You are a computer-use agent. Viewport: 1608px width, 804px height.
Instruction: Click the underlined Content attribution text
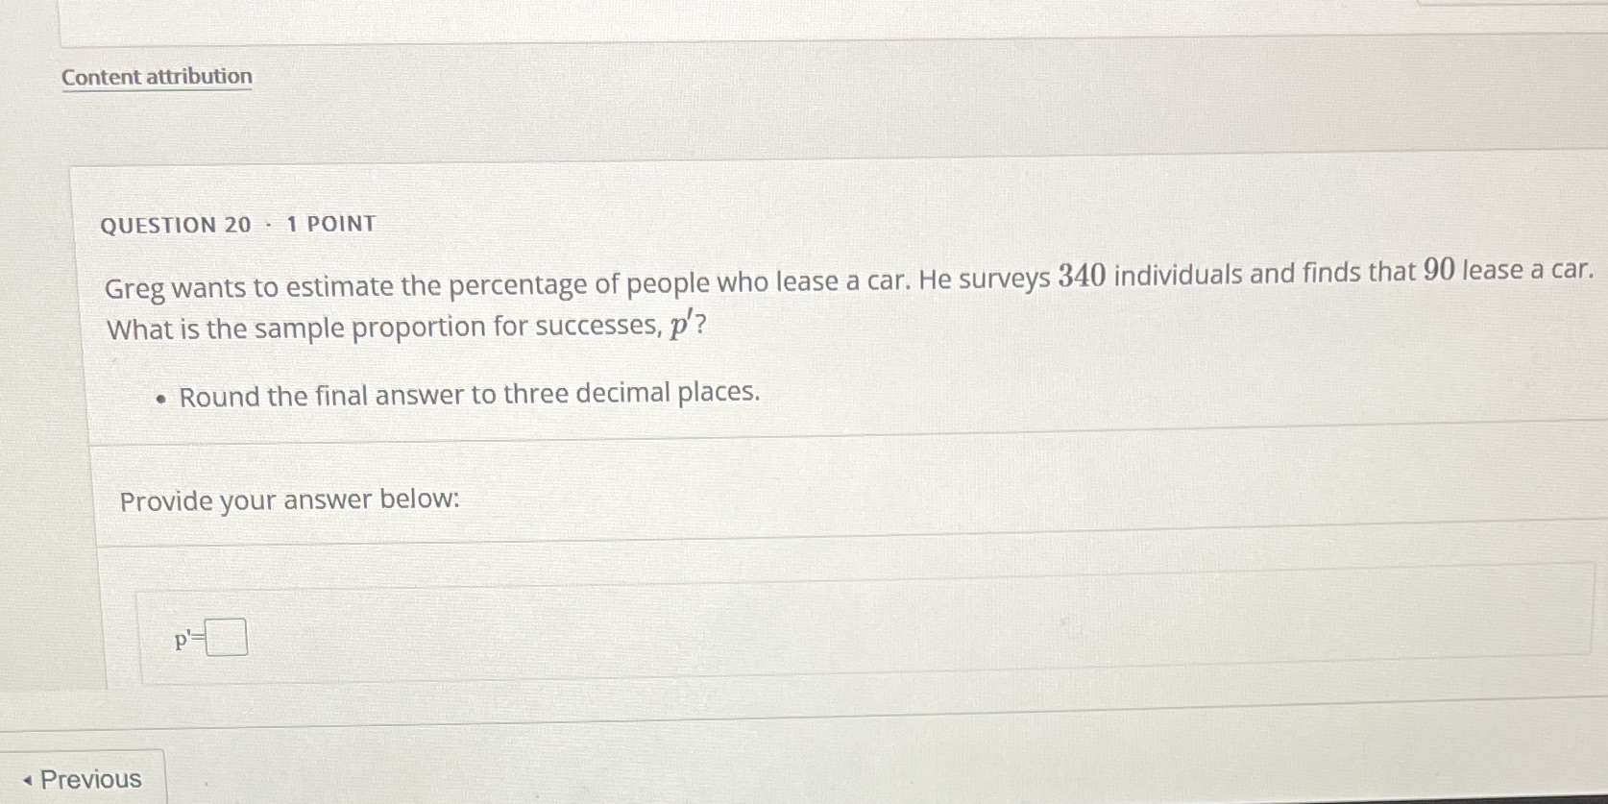pyautogui.click(x=155, y=76)
